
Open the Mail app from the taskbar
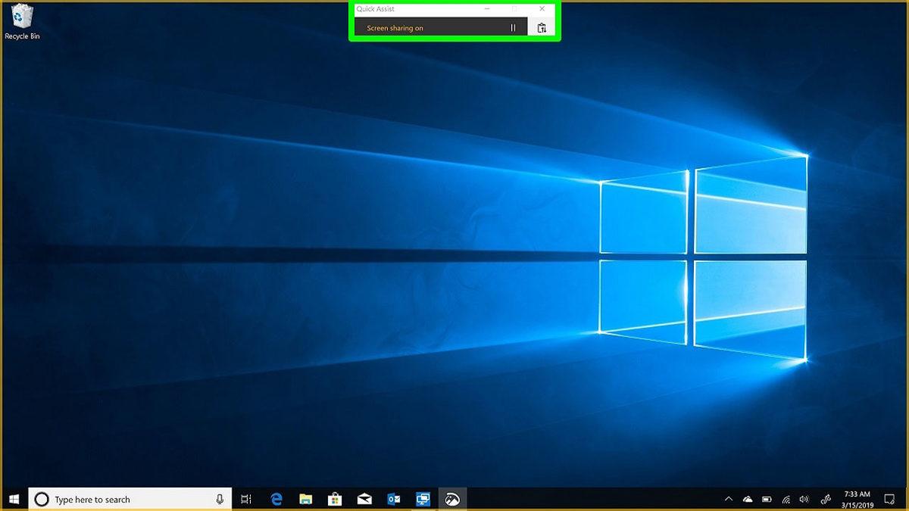click(x=364, y=498)
